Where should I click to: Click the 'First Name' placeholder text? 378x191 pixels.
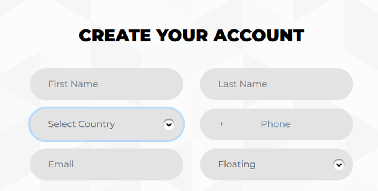(73, 84)
